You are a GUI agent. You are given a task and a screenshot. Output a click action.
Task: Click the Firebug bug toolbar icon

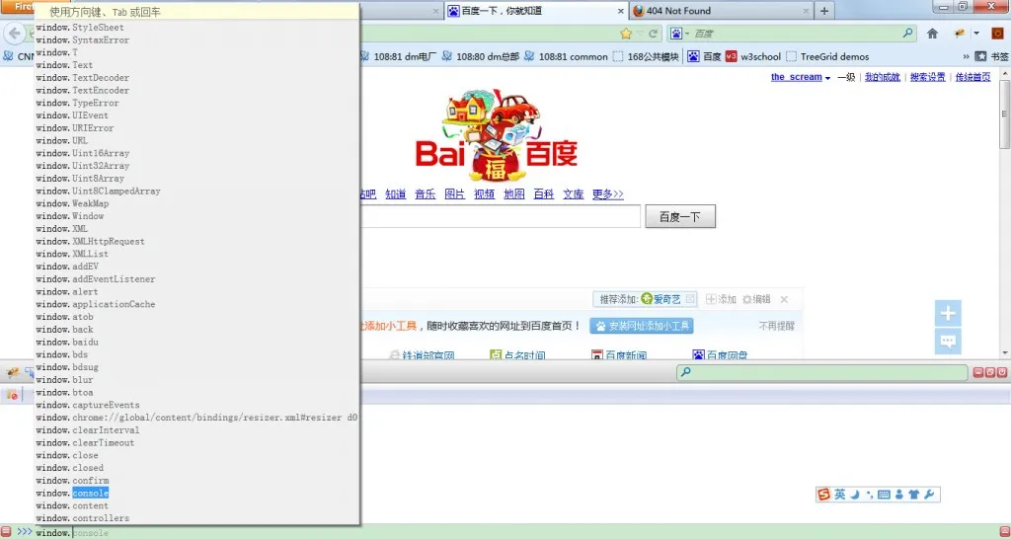click(x=960, y=34)
